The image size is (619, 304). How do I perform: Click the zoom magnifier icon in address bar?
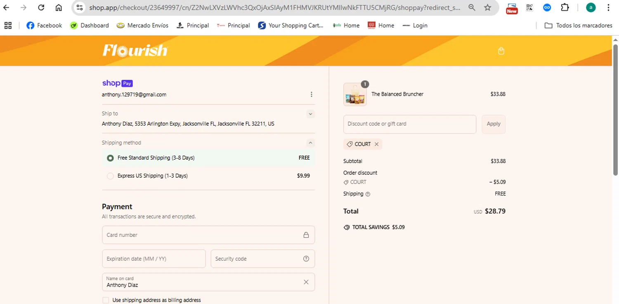(x=472, y=7)
